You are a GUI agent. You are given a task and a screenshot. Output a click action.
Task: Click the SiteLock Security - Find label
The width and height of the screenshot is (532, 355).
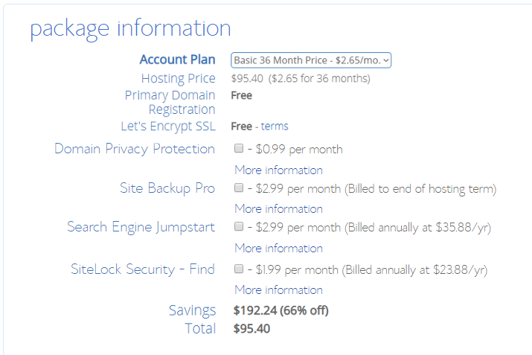(143, 269)
